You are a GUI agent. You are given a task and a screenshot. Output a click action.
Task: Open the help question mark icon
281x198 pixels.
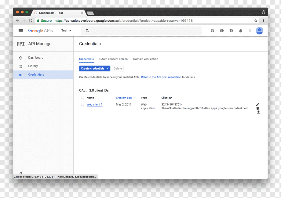coord(231,31)
